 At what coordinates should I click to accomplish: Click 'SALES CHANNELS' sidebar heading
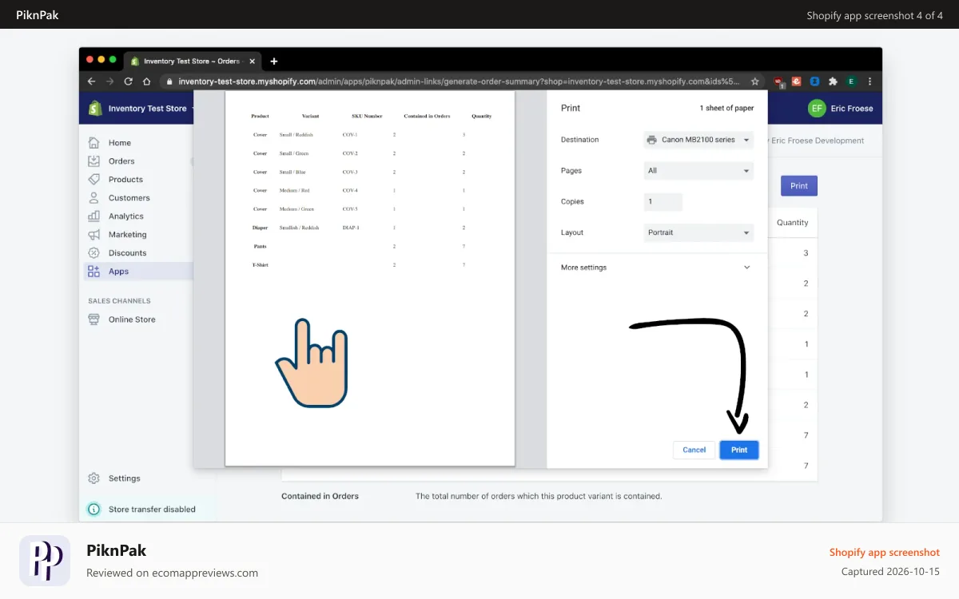point(119,301)
